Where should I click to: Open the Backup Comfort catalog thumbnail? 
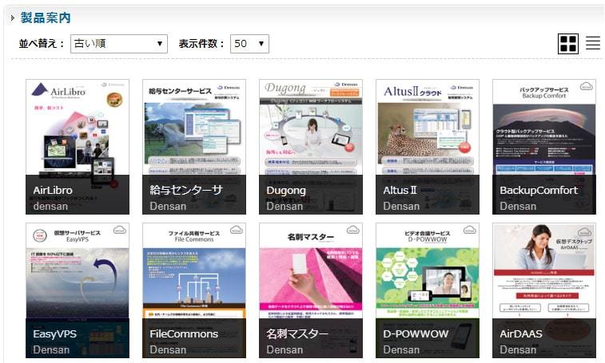tap(544, 147)
